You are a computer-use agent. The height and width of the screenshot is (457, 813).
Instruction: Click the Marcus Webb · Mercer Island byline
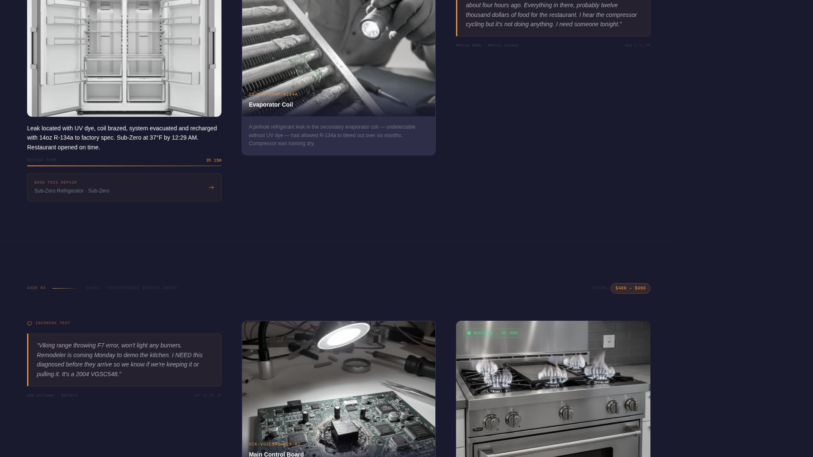[x=487, y=45]
